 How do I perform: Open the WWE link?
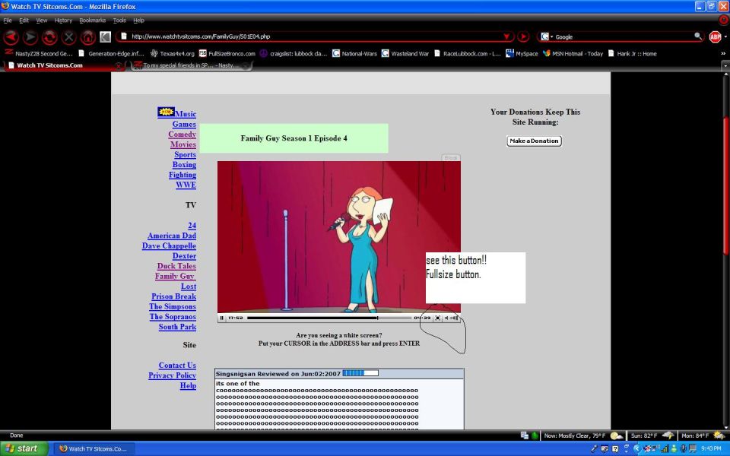point(186,185)
